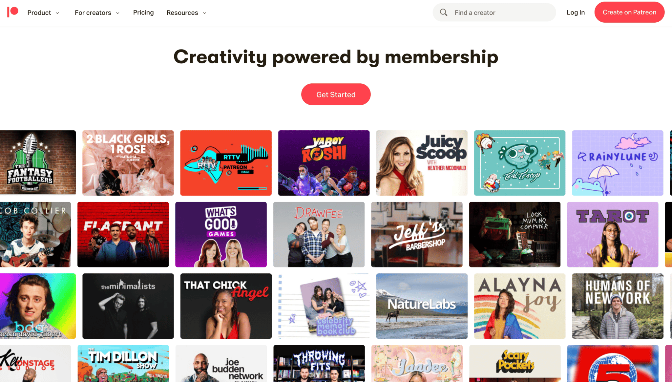This screenshot has height=382, width=672.
Task: Open the Minimalists creator thumbnail
Action: [x=128, y=306]
